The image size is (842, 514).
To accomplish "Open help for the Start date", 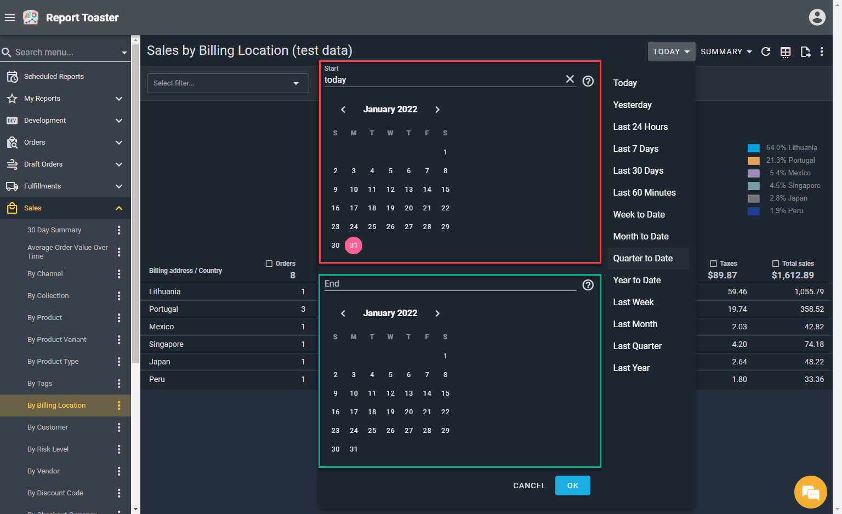I will 588,81.
